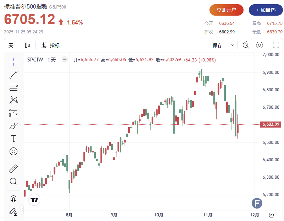The width and height of the screenshot is (284, 221).
Task: Click the + 加自选 button
Action: pyautogui.click(x=266, y=10)
